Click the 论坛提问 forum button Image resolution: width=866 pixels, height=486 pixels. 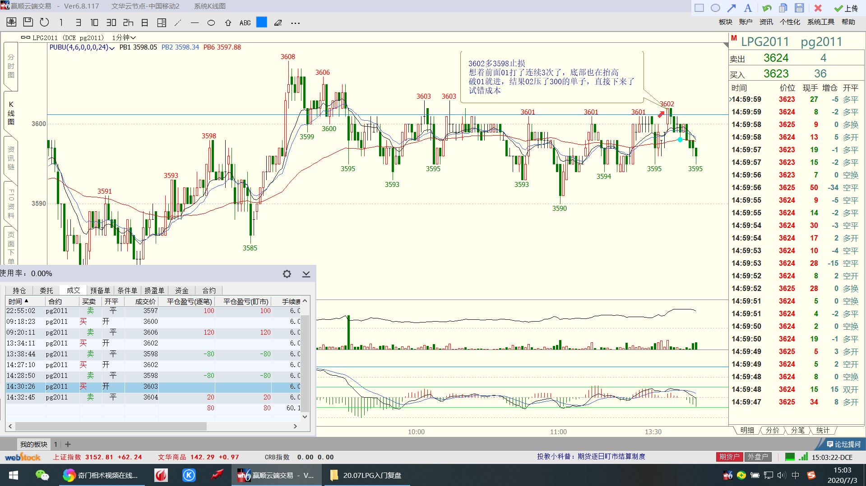(x=843, y=444)
